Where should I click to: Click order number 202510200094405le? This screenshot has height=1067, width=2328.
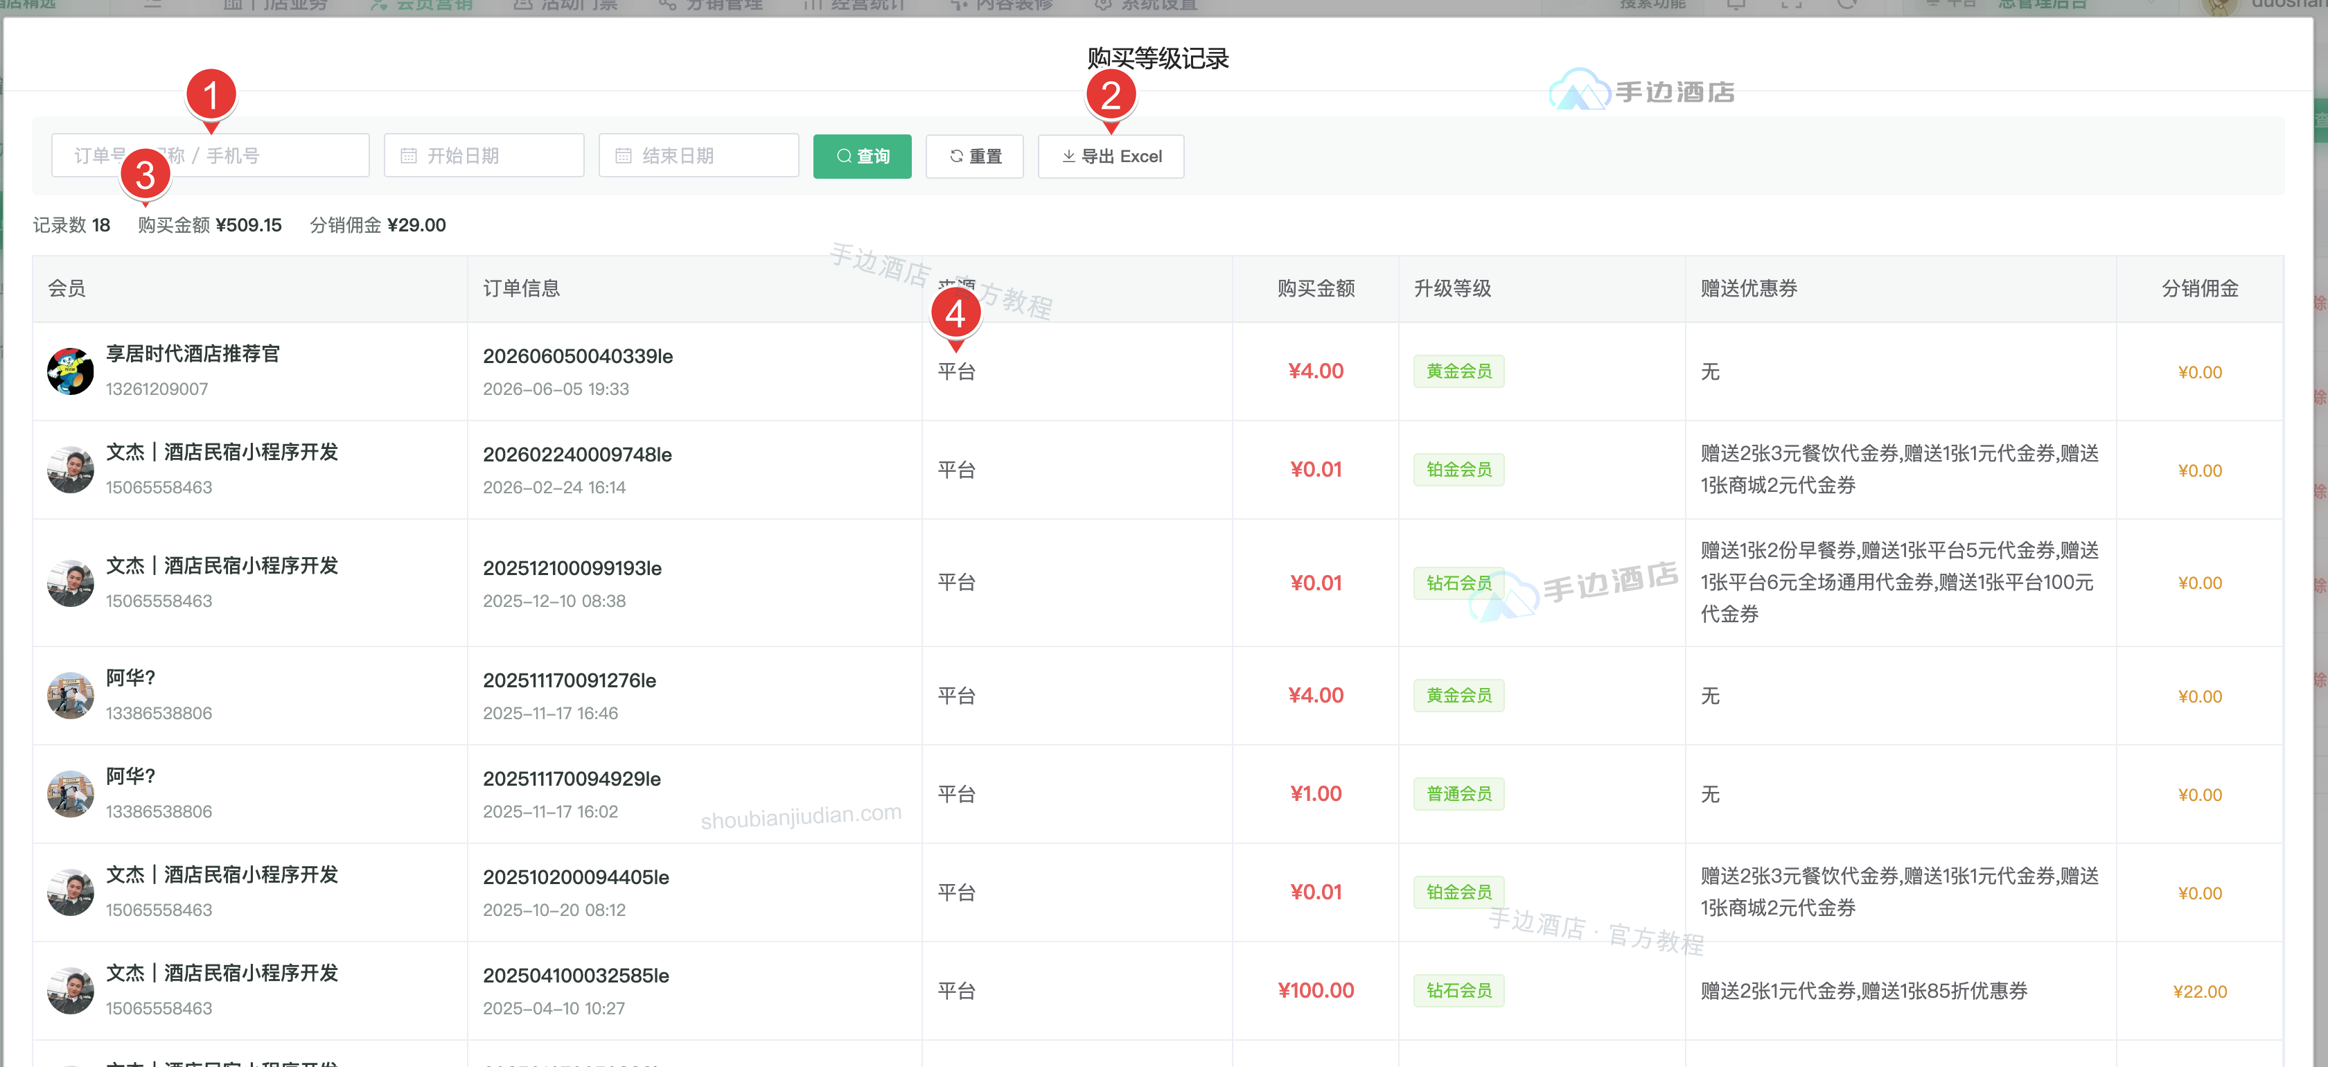pos(576,877)
